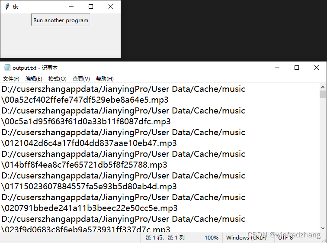Screen dimensions: 327x243
Task: Click the line 00a52cf402ffefe747df529ebe8a64e5.mp3
Action: (x=85, y=100)
